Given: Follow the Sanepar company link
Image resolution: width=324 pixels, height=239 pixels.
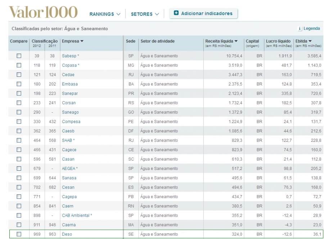Looking at the screenshot, I should pyautogui.click(x=70, y=93).
